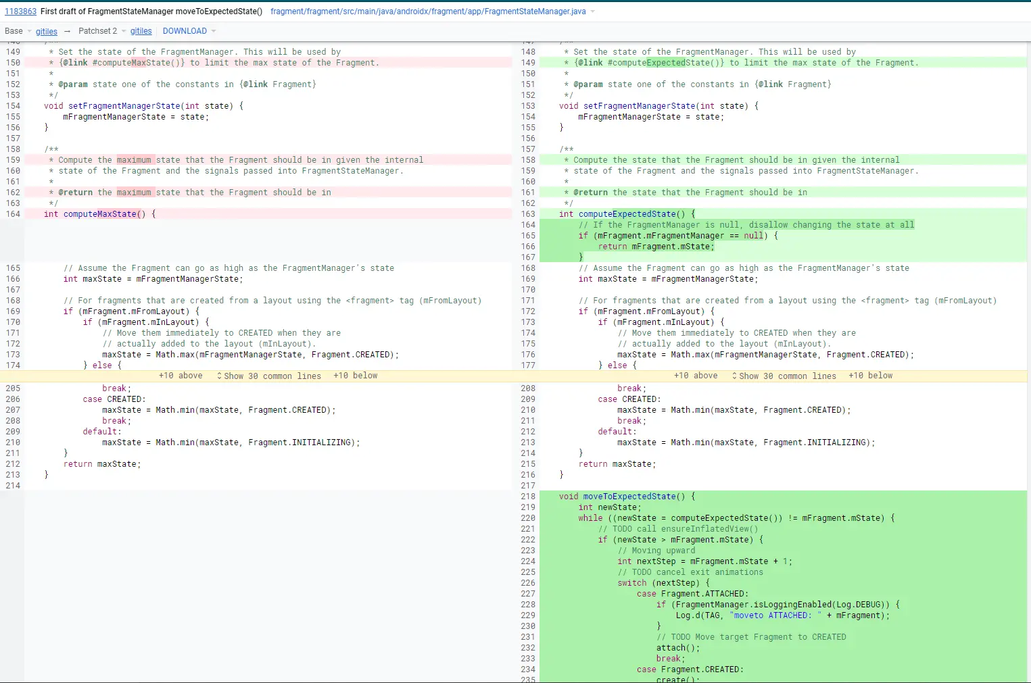This screenshot has width=1031, height=683.
Task: Show +10 below lines in left pane
Action: (356, 376)
